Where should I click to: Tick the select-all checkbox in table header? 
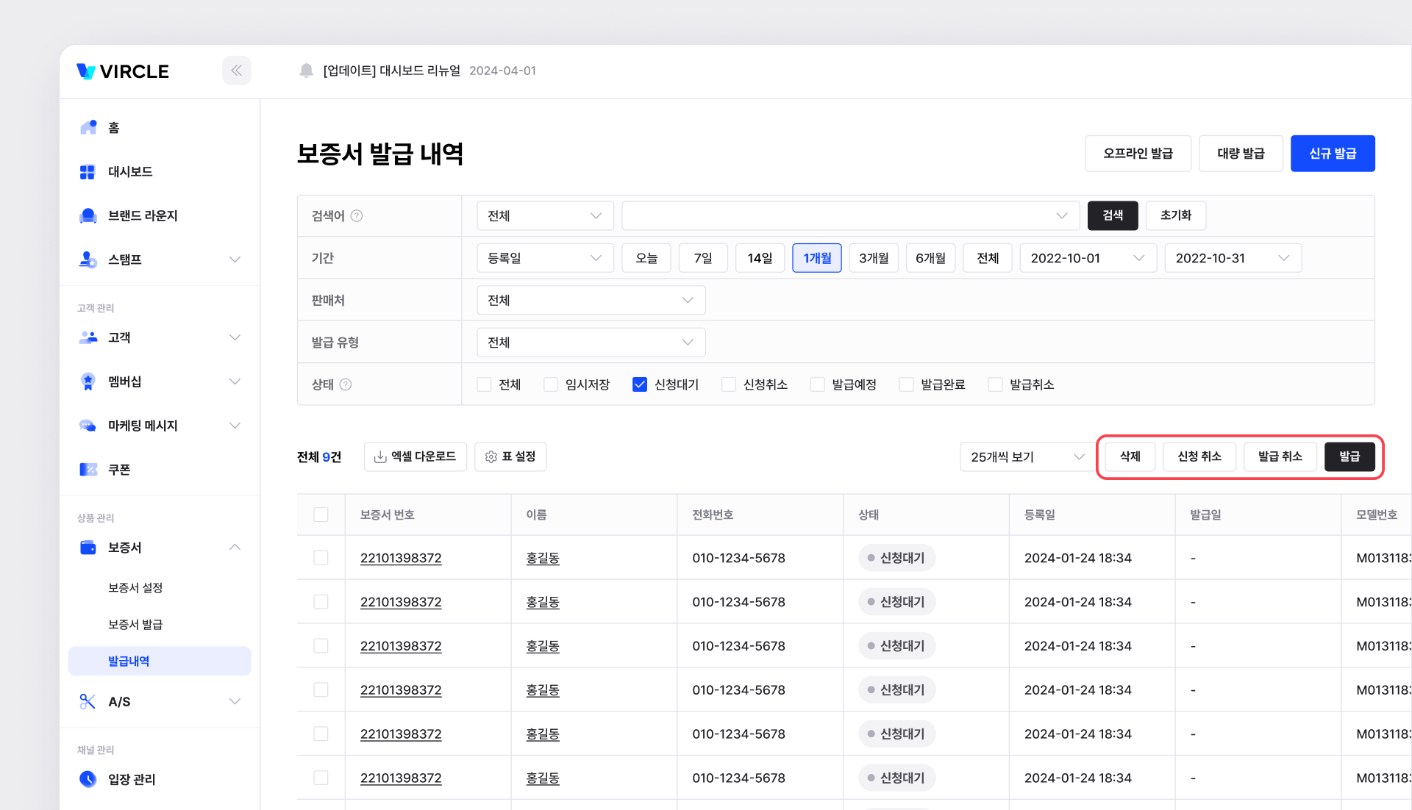pyautogui.click(x=321, y=515)
